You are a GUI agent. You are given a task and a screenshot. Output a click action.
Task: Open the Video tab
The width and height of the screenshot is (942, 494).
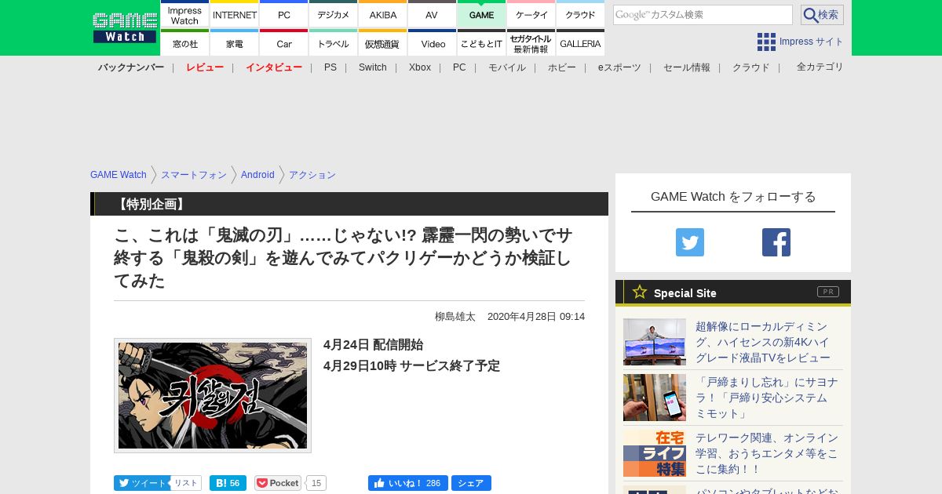[x=432, y=43]
